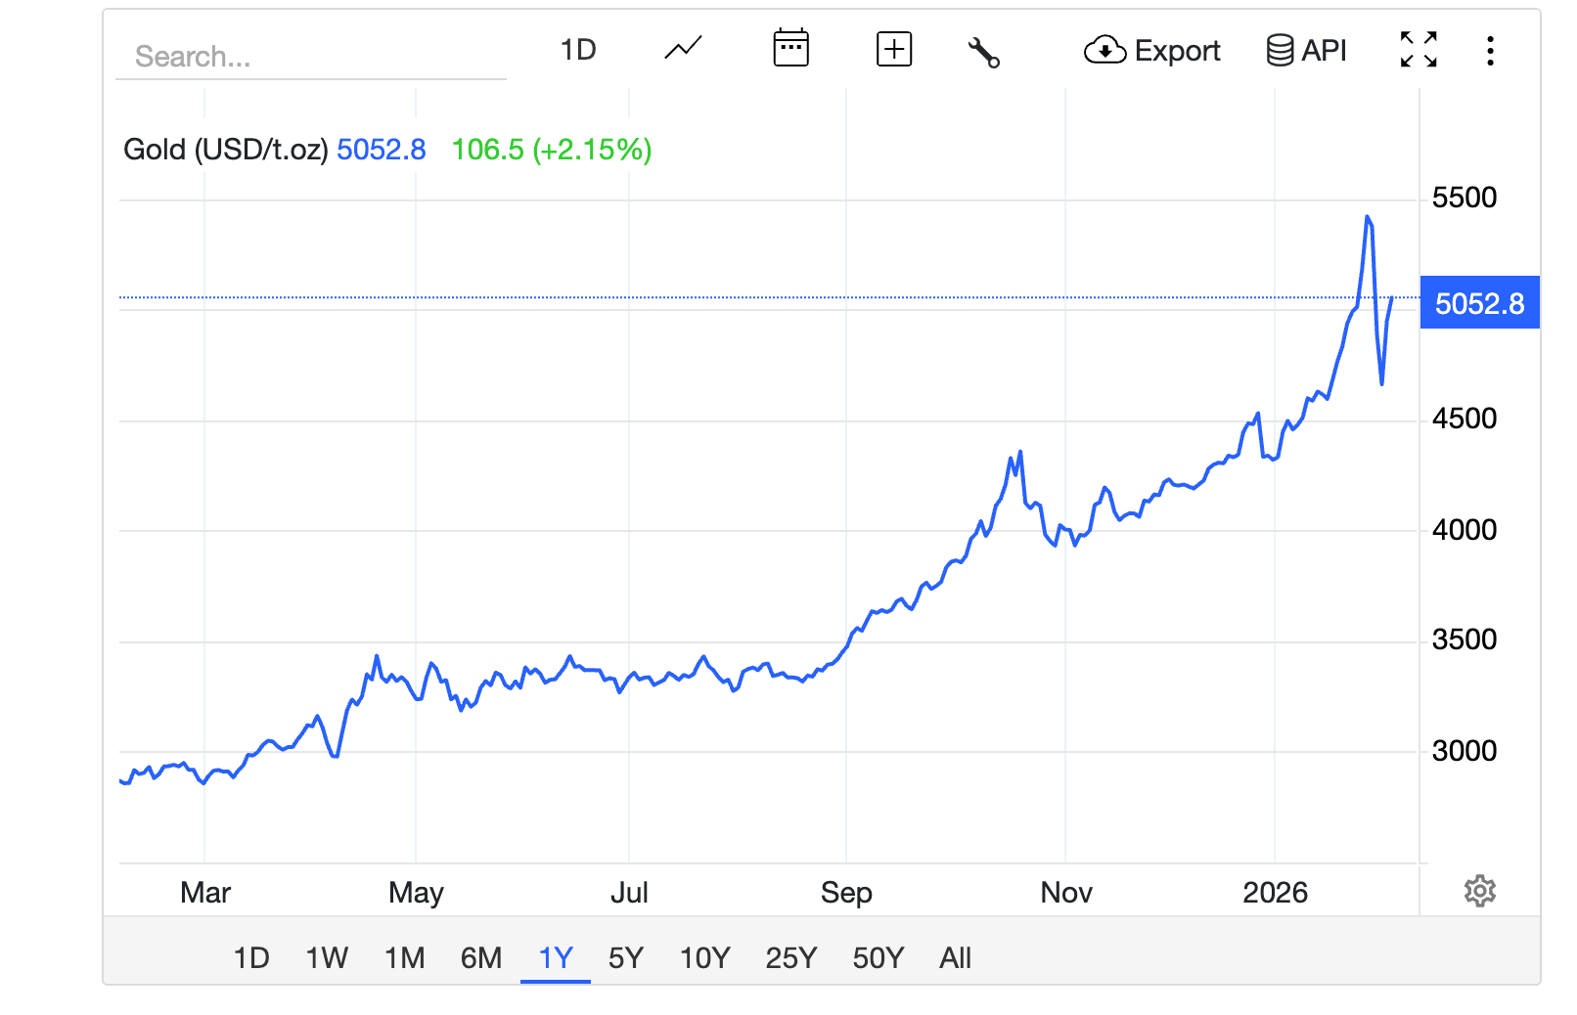
Task: Click the Search input field
Action: click(x=311, y=57)
